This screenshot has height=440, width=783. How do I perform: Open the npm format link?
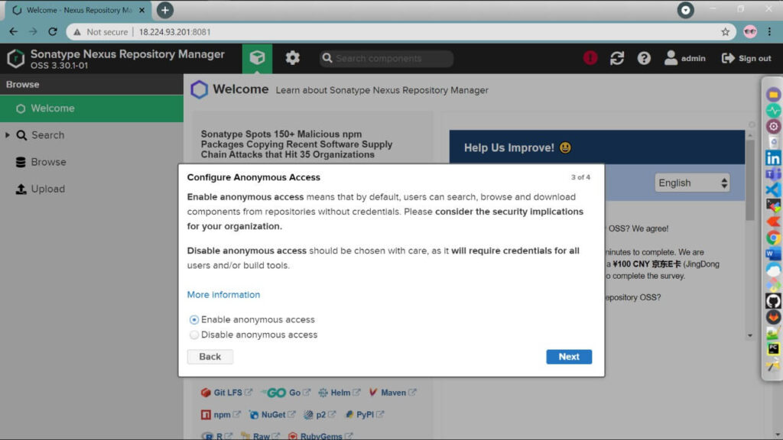tap(221, 415)
